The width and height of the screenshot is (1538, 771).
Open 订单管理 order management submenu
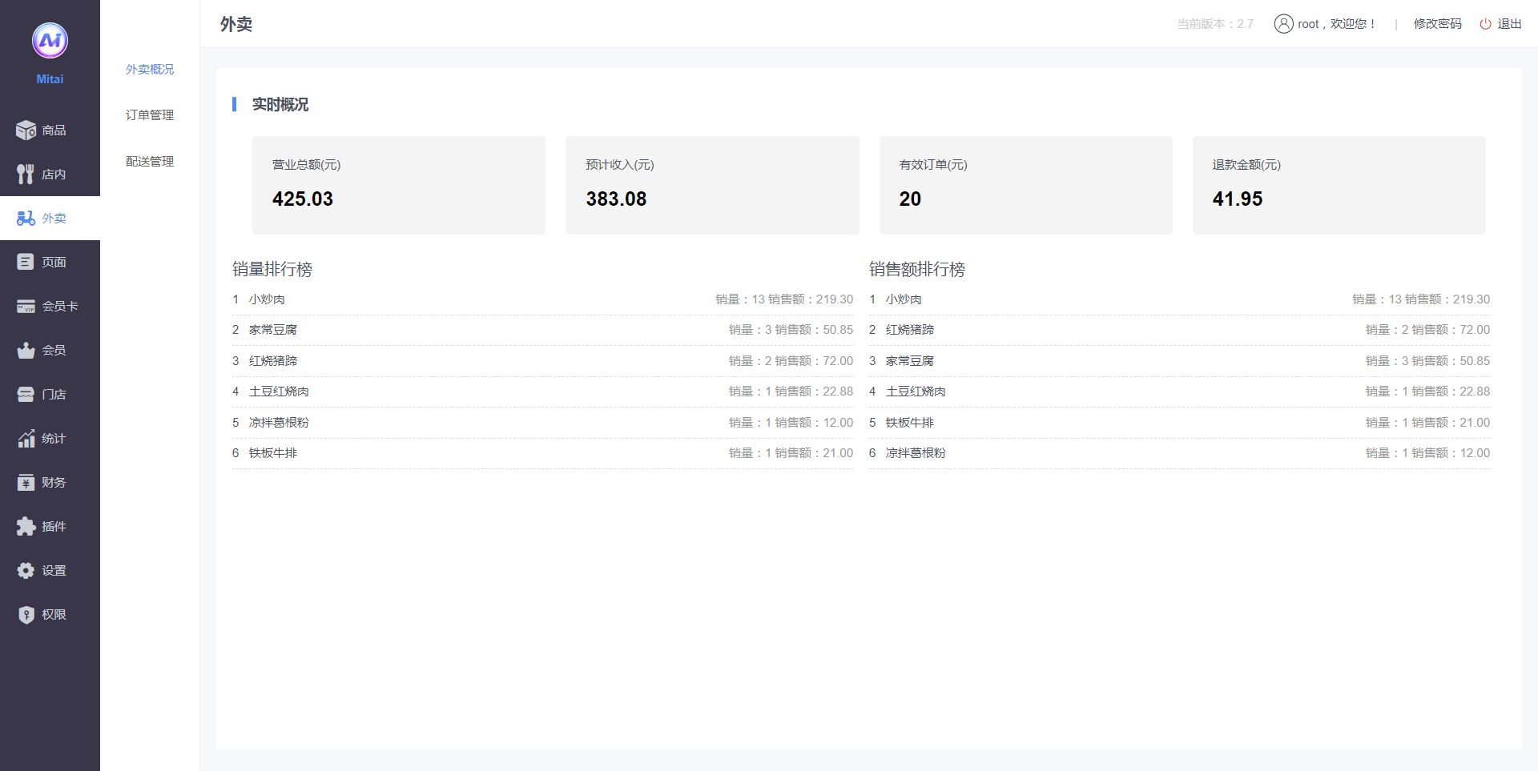coord(150,115)
